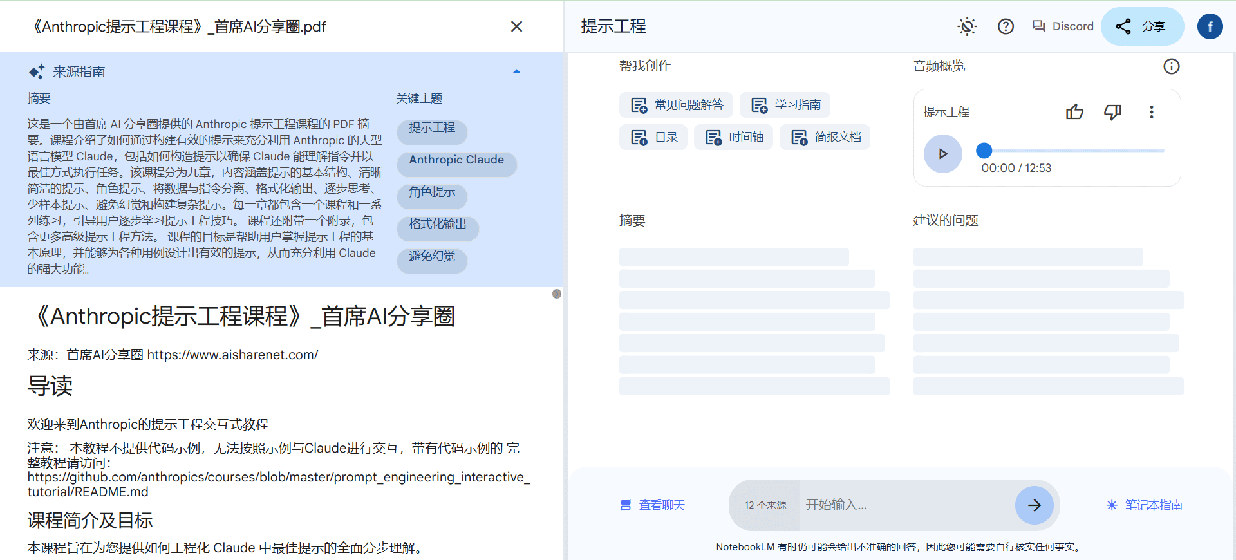This screenshot has height=560, width=1236.
Task: Click the github.com/anthropics courses URL text
Action: (279, 484)
